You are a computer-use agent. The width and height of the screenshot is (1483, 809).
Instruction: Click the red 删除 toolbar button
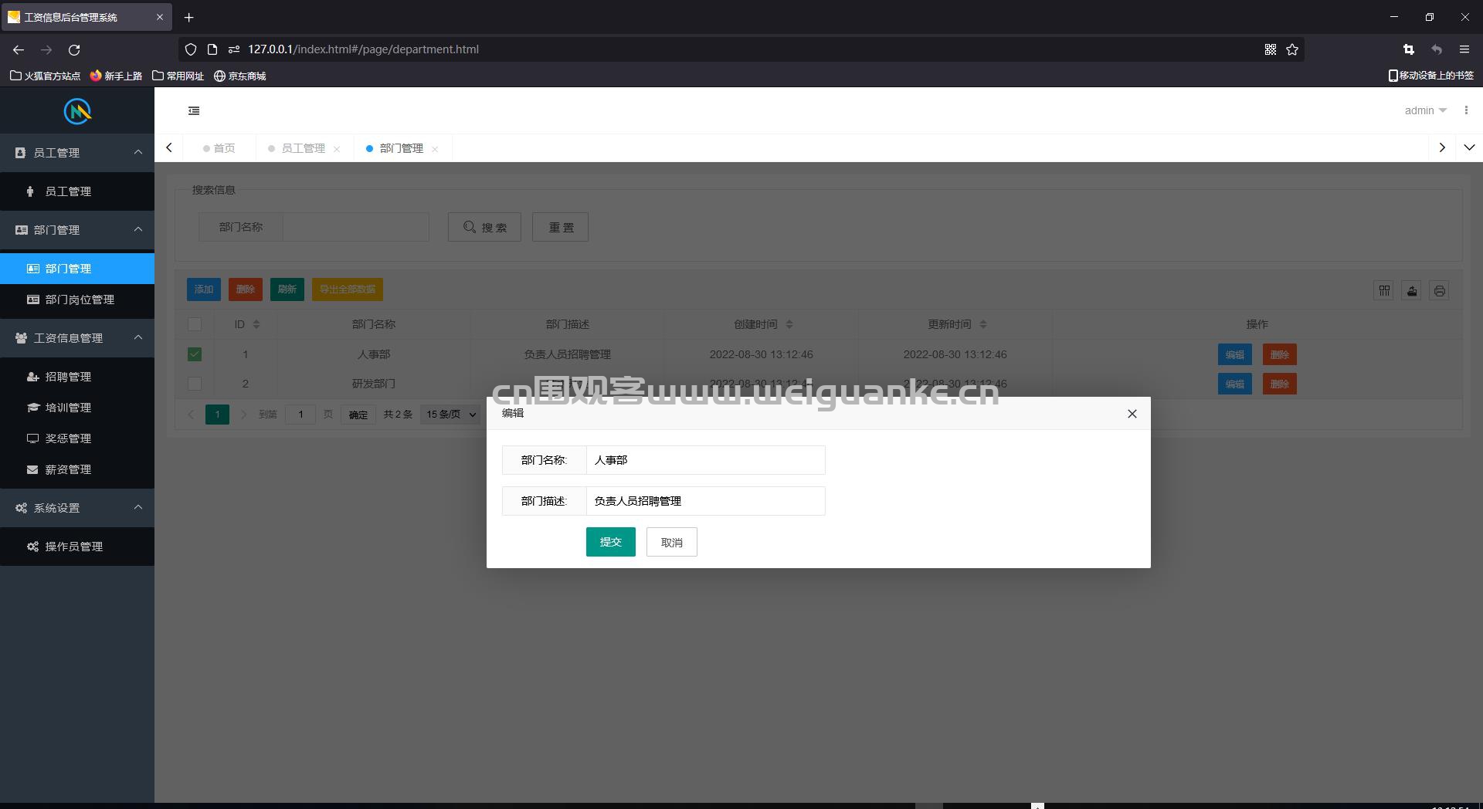(x=246, y=289)
